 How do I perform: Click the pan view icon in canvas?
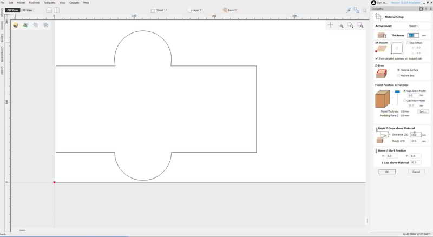(x=331, y=25)
